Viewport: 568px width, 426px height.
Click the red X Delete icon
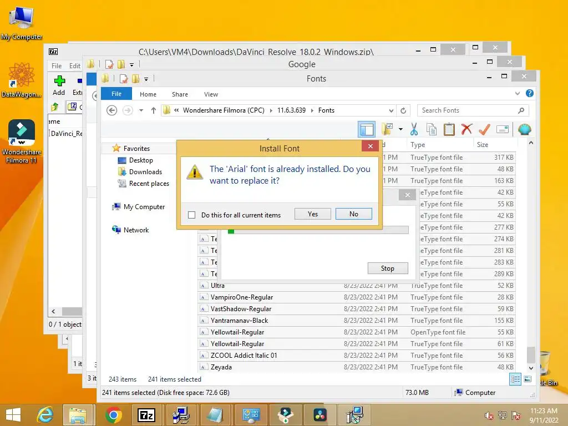pyautogui.click(x=466, y=129)
